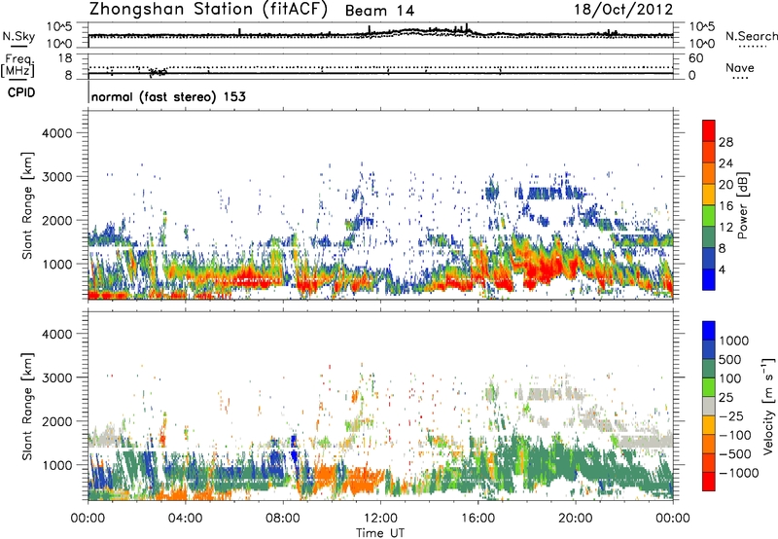This screenshot has height=539, width=778.
Task: Click the -25 velocity colorbar label
Action: (730, 416)
